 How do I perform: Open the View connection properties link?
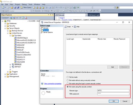53,83
